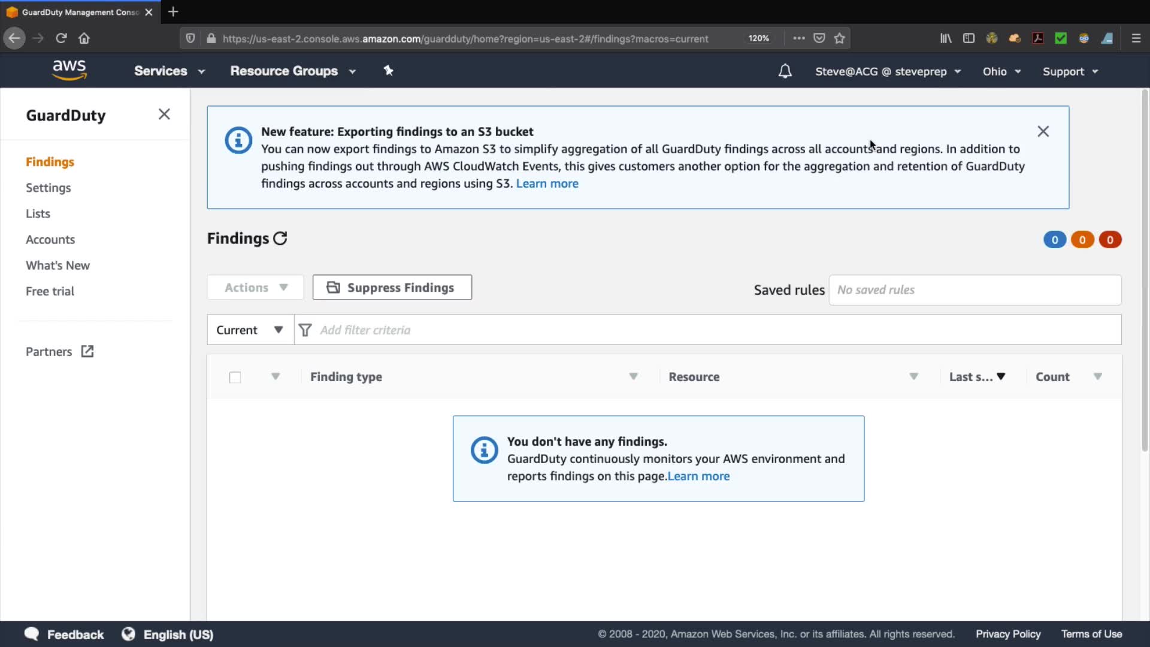Viewport: 1150px width, 647px height.
Task: Click the Findings refresh icon
Action: point(280,238)
